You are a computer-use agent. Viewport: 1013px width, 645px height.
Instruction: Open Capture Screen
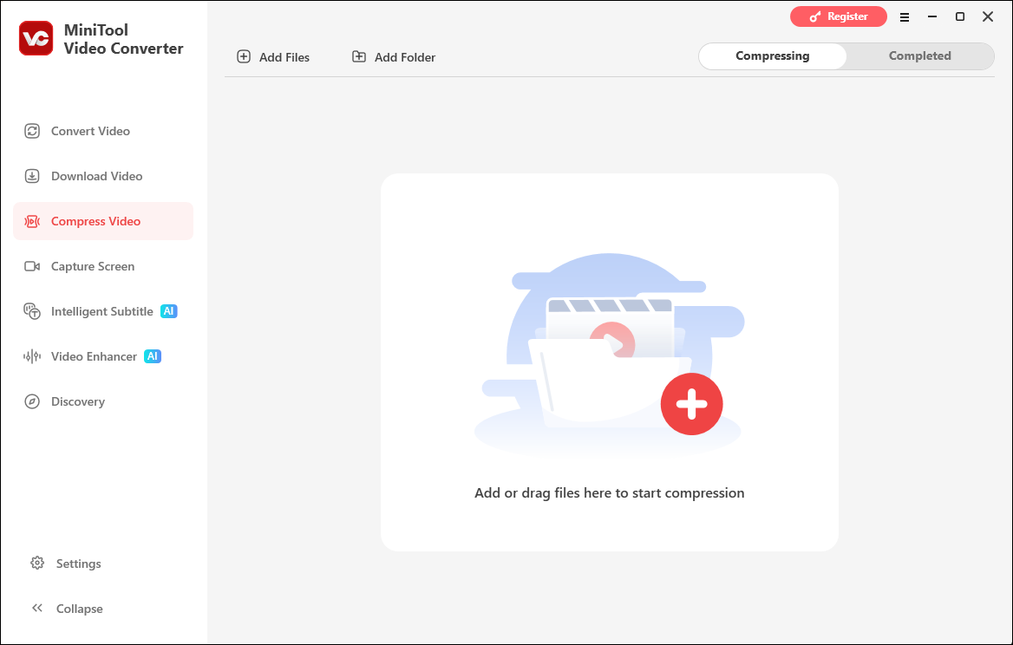(x=103, y=267)
